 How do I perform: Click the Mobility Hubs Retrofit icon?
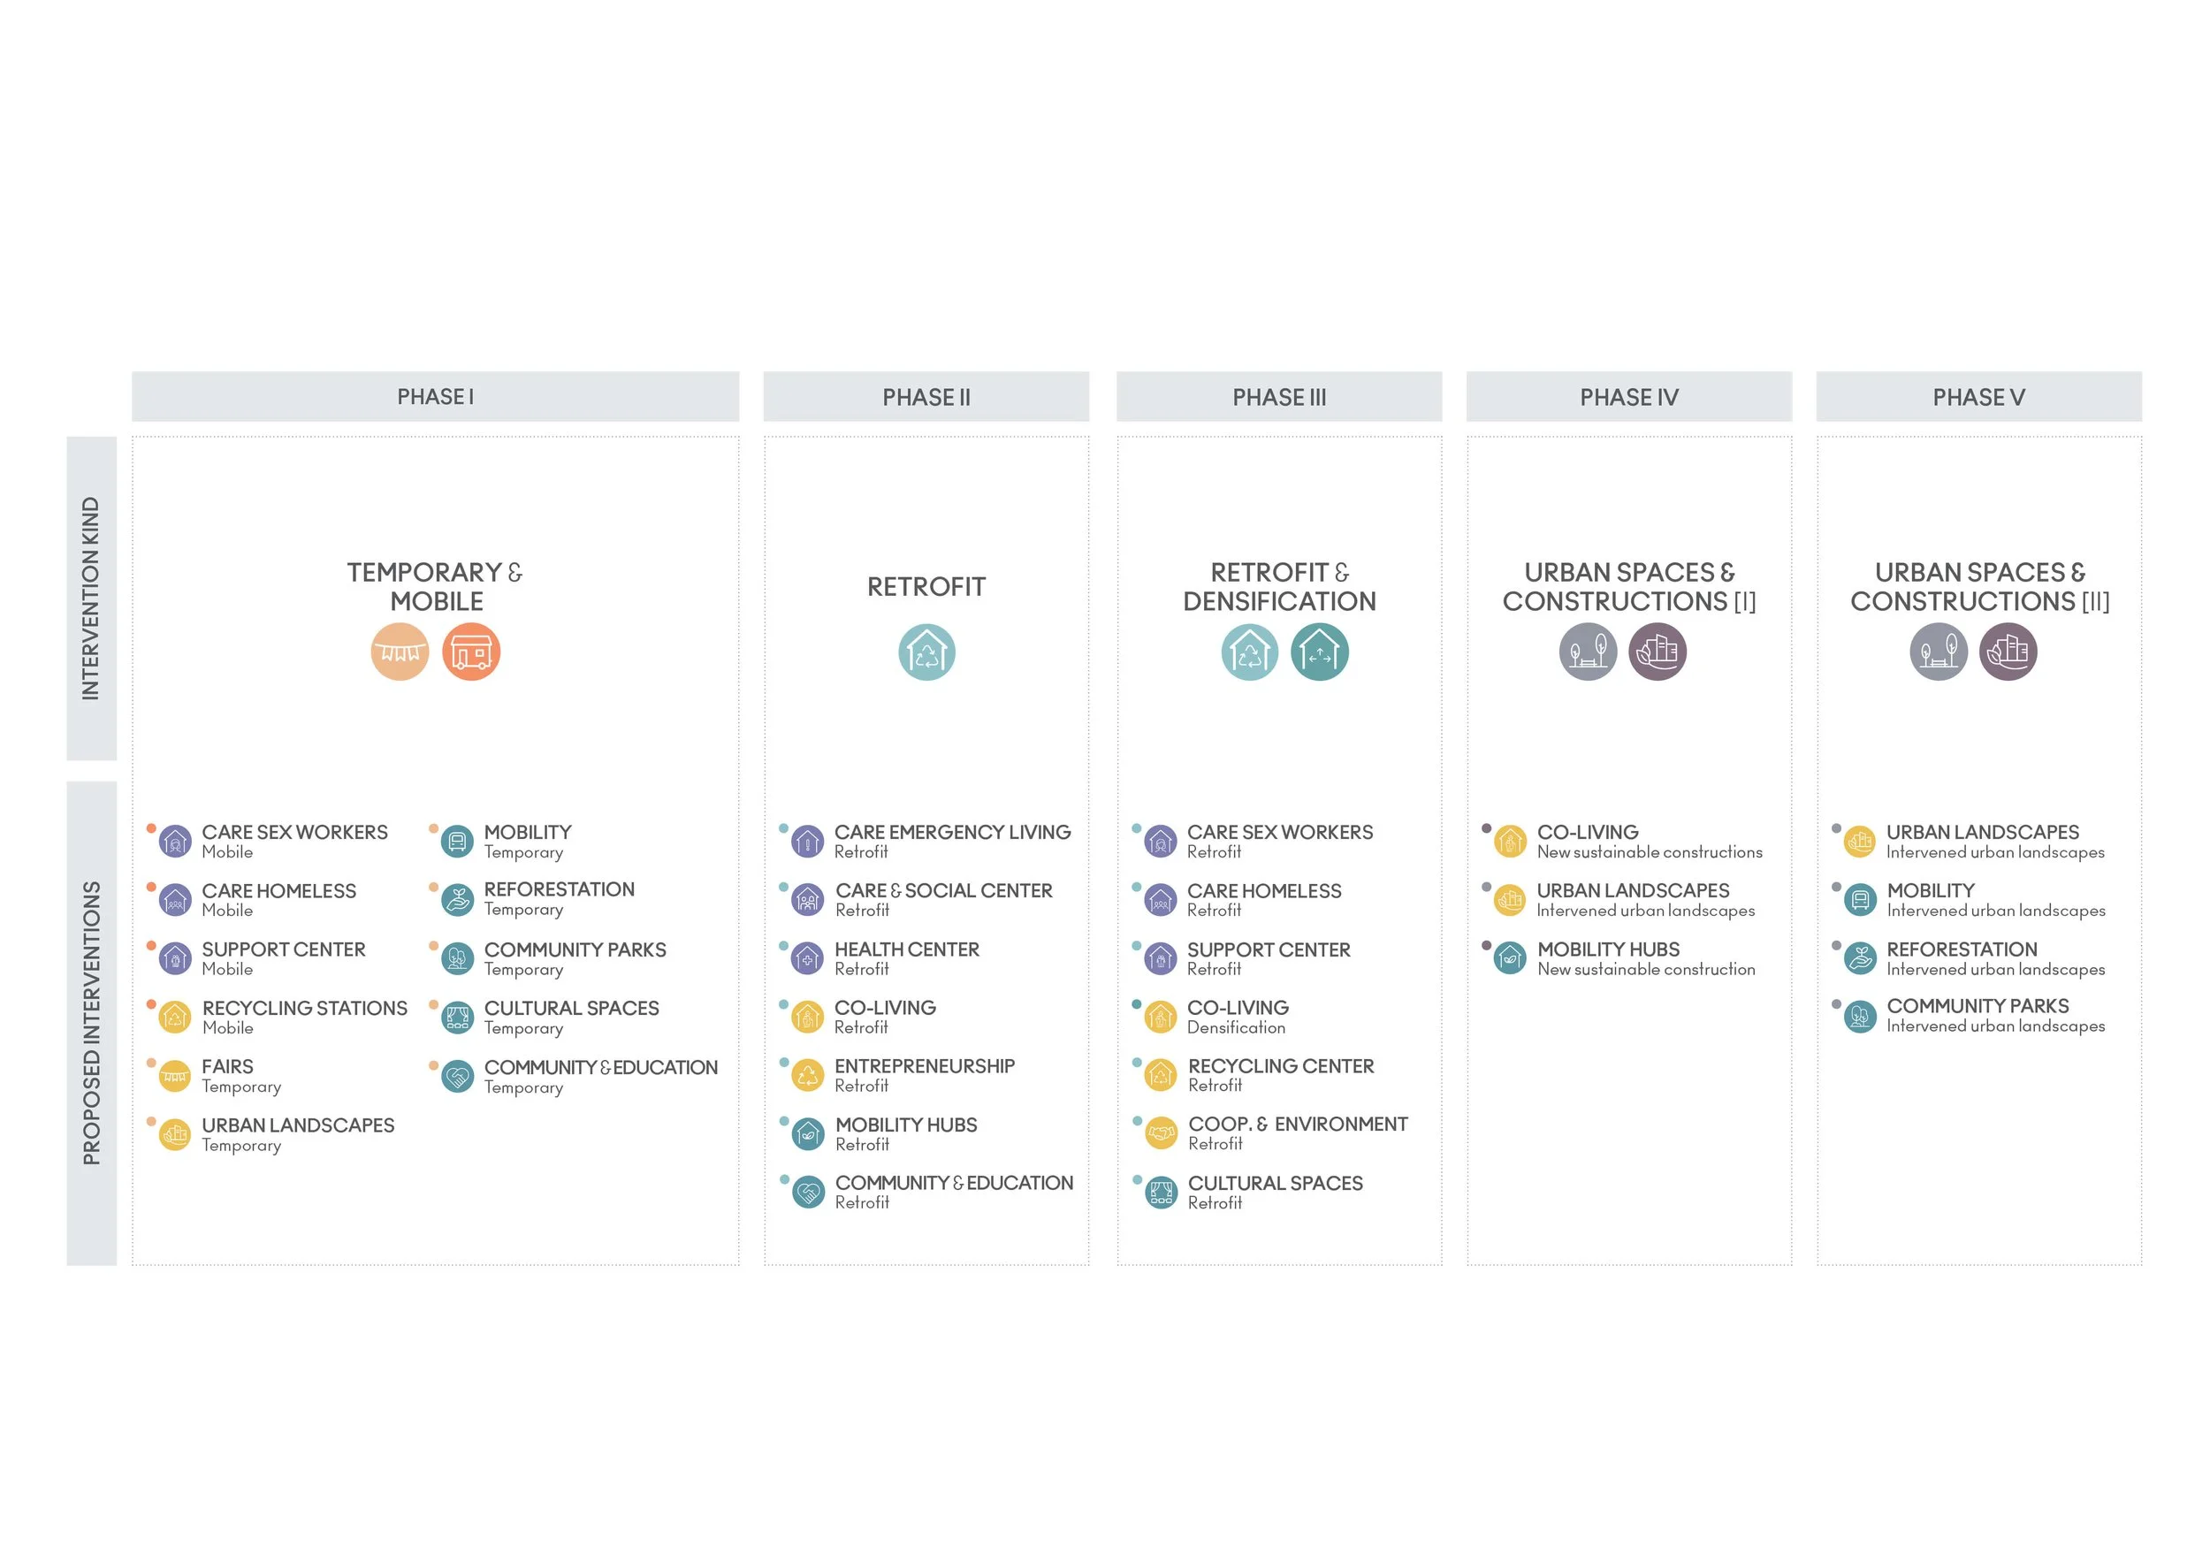coord(808,1135)
